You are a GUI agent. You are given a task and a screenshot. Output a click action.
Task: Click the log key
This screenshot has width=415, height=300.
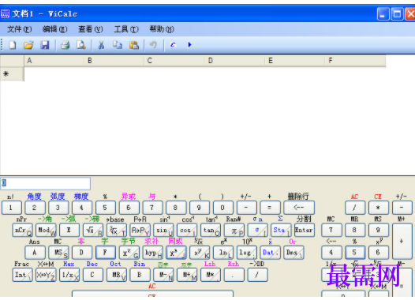tap(247, 253)
